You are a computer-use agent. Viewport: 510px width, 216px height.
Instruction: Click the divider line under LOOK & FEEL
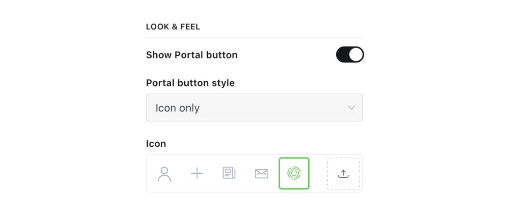click(x=254, y=37)
